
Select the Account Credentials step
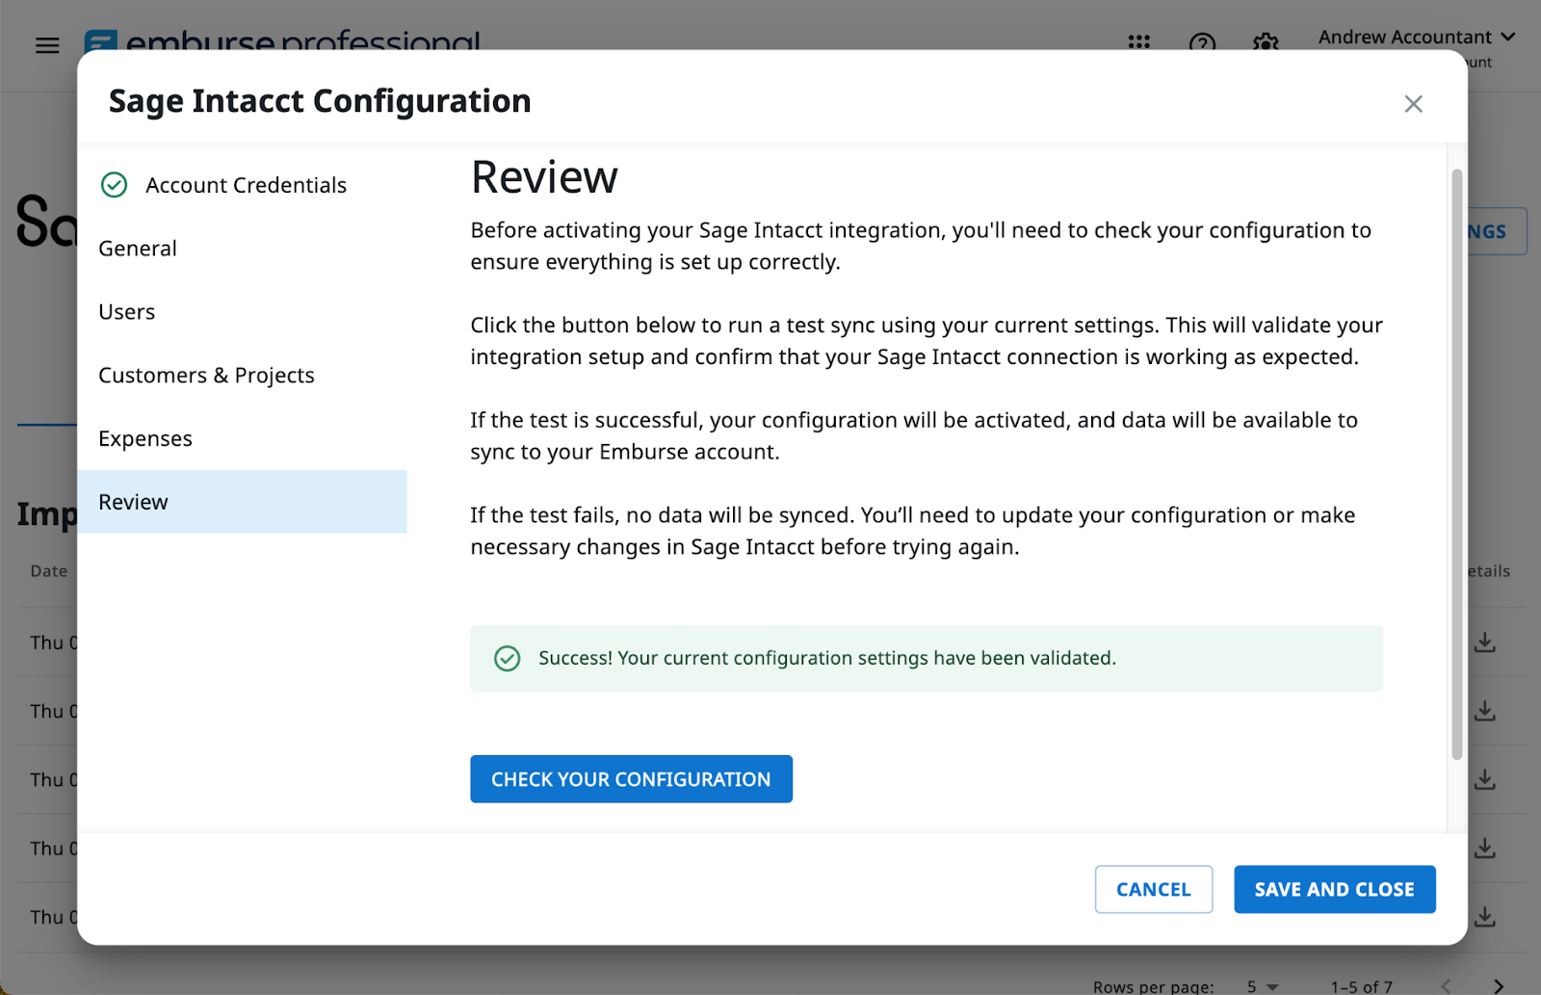pos(243,185)
